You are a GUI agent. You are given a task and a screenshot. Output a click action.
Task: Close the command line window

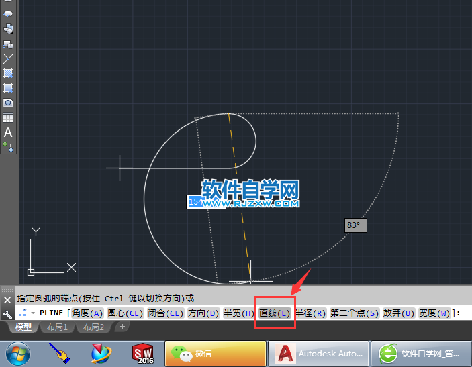7,300
